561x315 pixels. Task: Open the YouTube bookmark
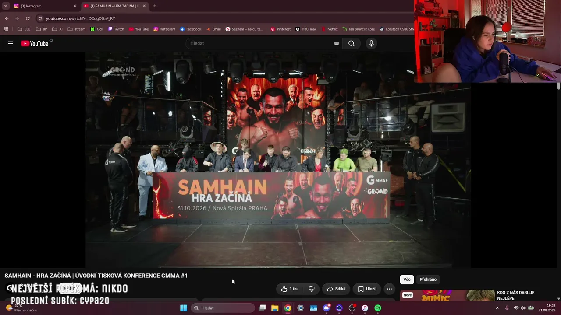[x=138, y=29]
